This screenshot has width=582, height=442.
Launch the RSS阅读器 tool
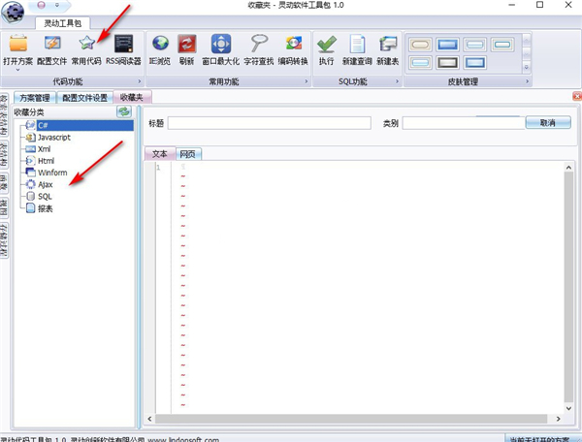click(x=123, y=45)
